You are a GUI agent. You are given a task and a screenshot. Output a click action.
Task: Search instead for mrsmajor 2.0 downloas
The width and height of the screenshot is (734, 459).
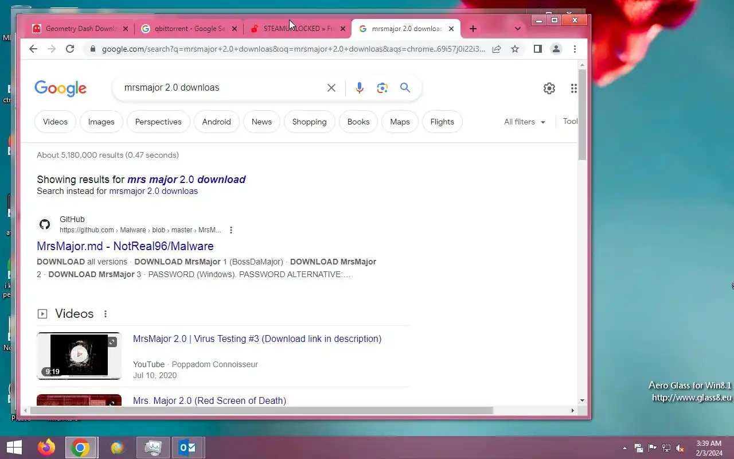coord(154,191)
